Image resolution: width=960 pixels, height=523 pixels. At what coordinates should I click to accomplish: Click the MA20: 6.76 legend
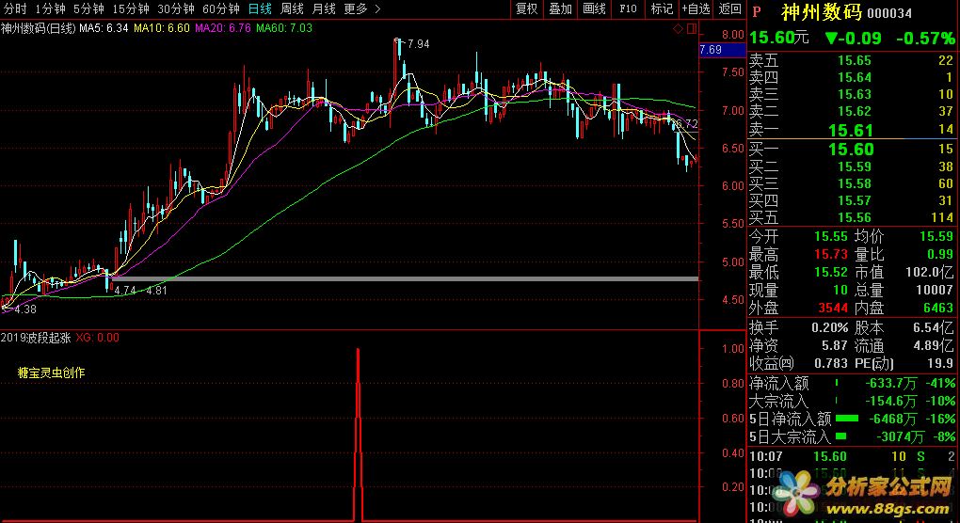(223, 28)
